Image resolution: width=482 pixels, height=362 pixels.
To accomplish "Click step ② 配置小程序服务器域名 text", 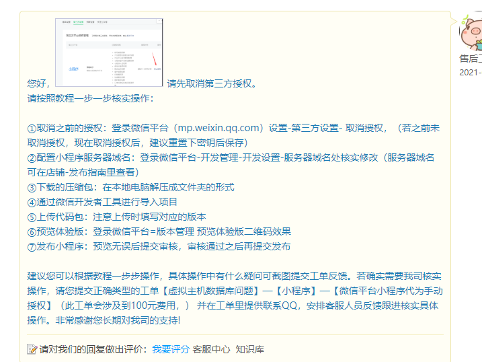I will coord(231,165).
